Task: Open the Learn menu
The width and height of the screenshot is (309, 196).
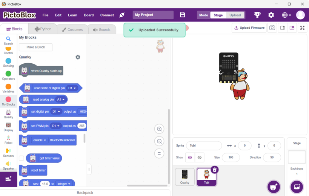Action: (x=72, y=15)
